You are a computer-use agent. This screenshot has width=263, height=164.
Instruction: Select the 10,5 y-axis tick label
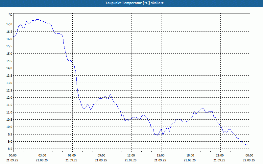pyautogui.click(x=9, y=120)
